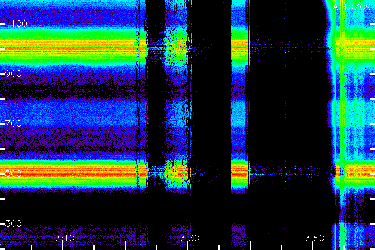
Task: Click the 13:10 time axis label
Action: tap(62, 238)
